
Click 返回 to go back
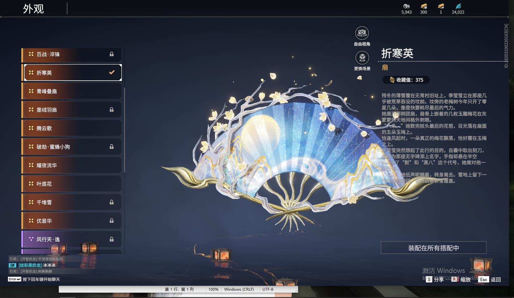pos(496,280)
